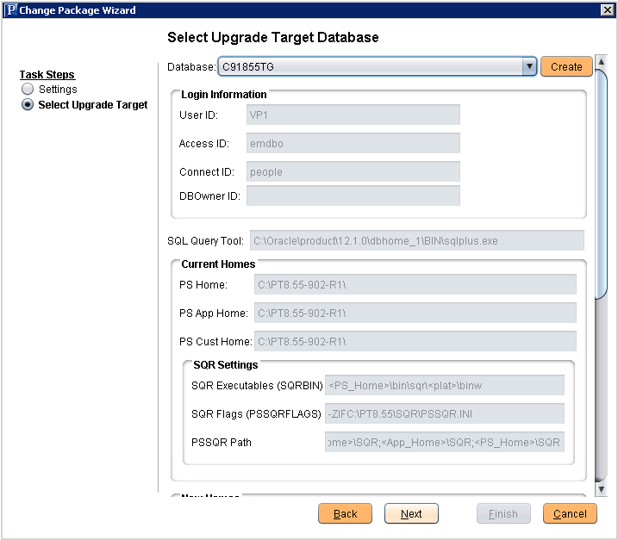Proceed with the Next button

[411, 513]
